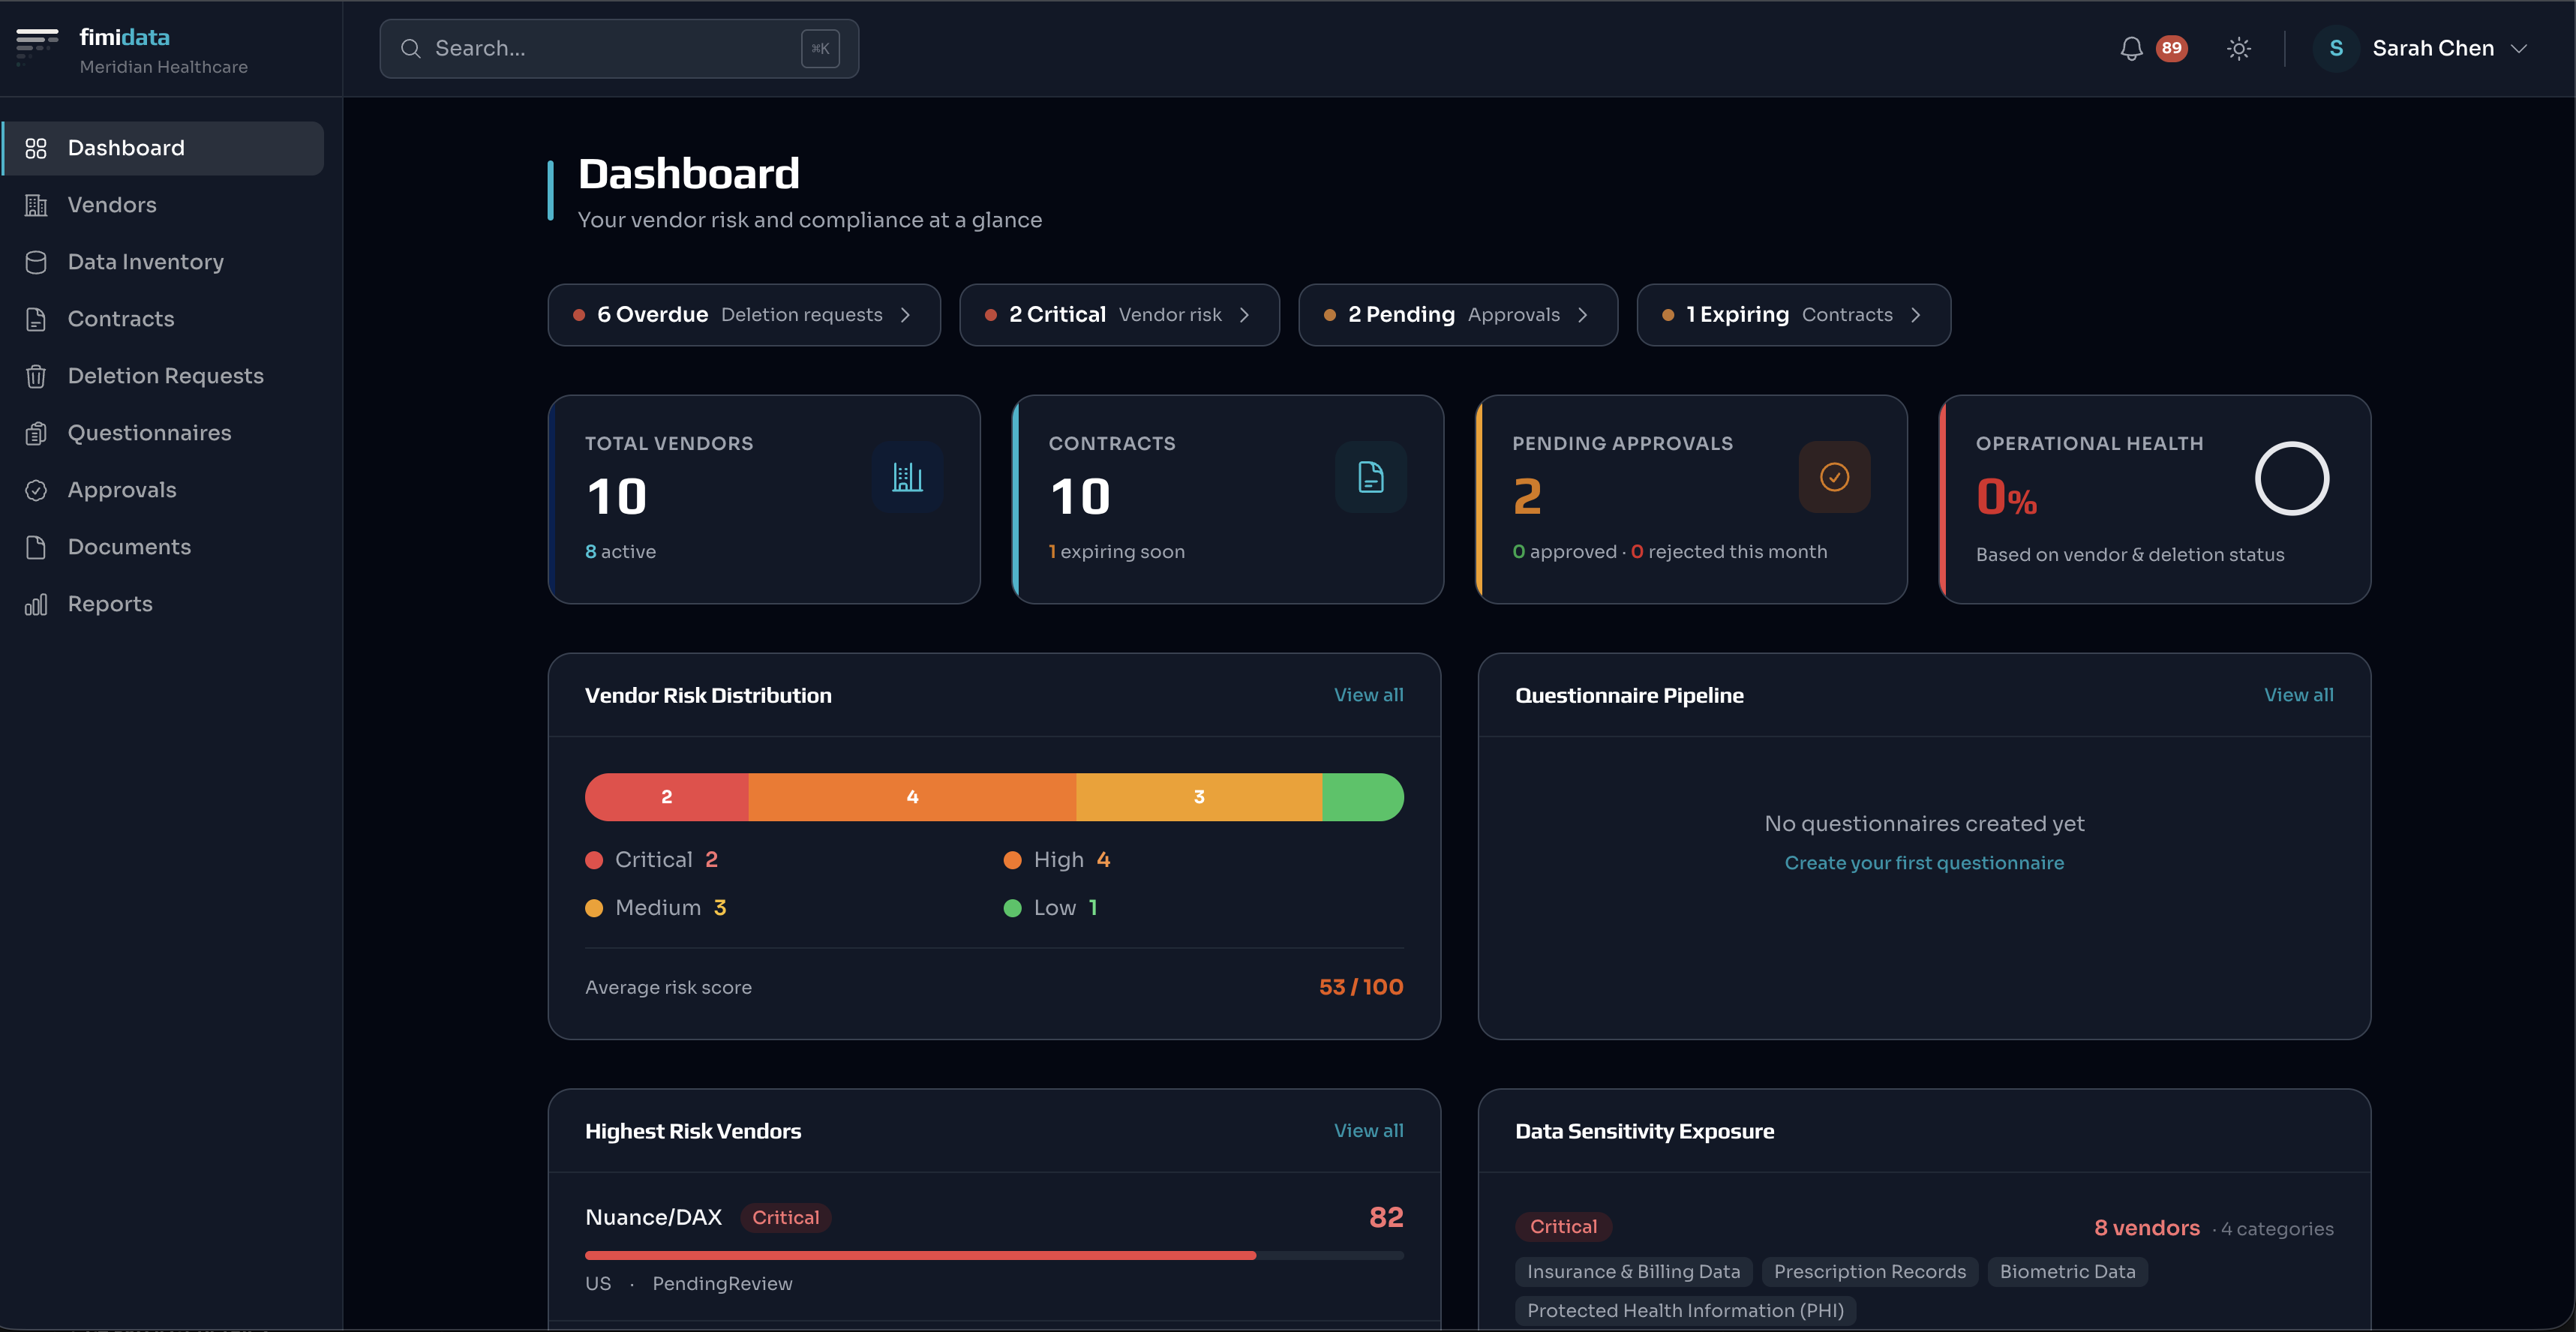
Task: Click the Contracts card document icon
Action: pos(1371,477)
